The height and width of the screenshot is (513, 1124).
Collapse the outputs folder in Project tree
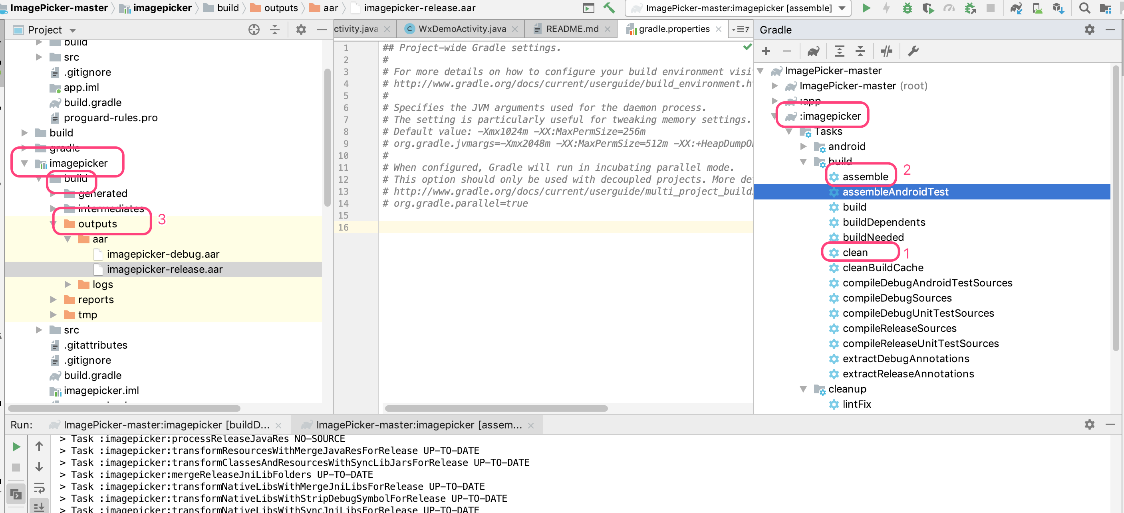pyautogui.click(x=53, y=224)
